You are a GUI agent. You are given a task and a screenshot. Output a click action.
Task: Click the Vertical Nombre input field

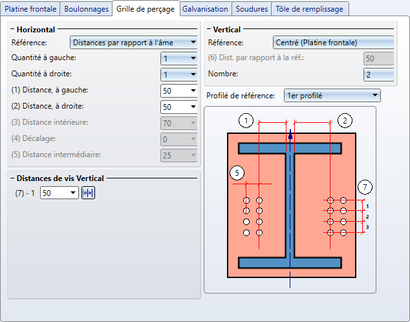pos(378,74)
